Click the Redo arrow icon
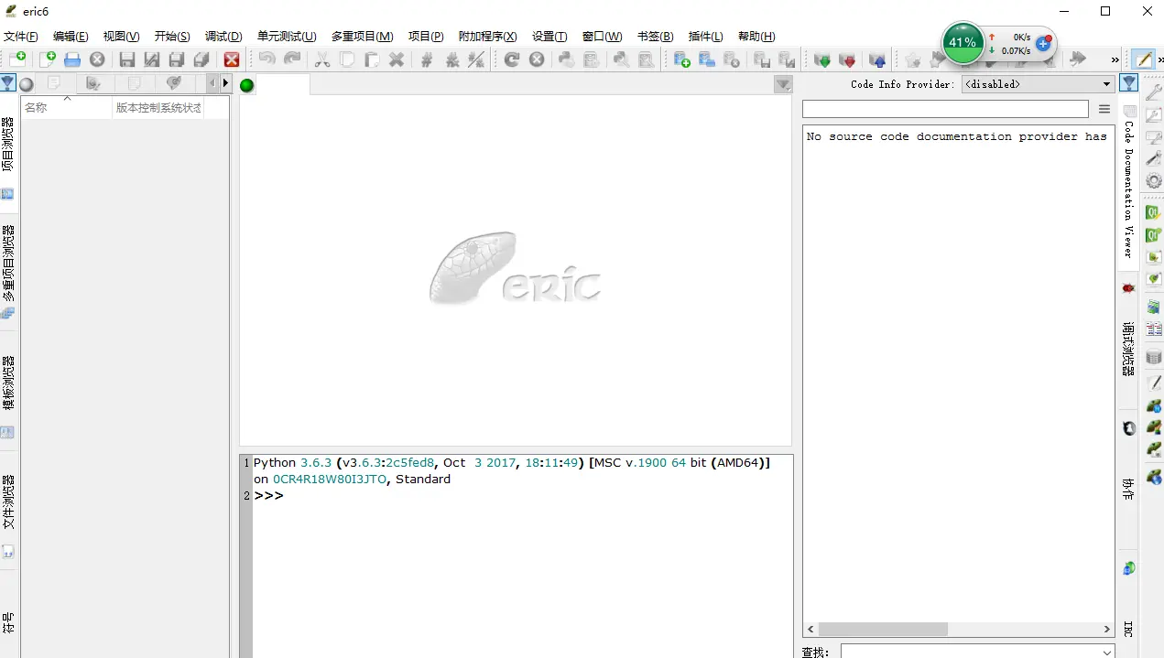 tap(292, 59)
